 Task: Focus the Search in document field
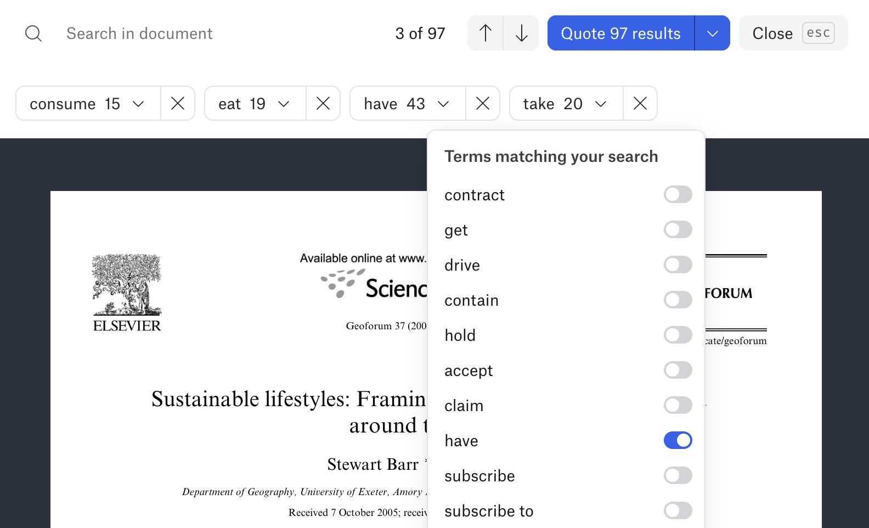[x=219, y=33]
